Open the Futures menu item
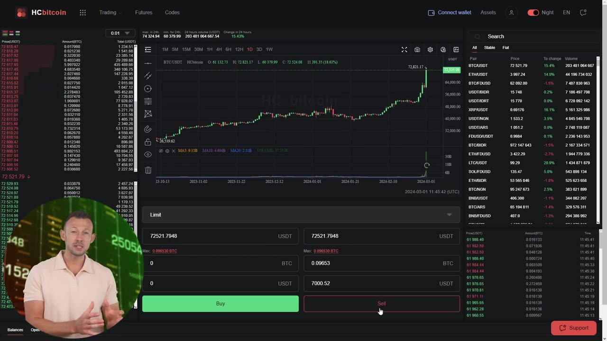 (144, 13)
